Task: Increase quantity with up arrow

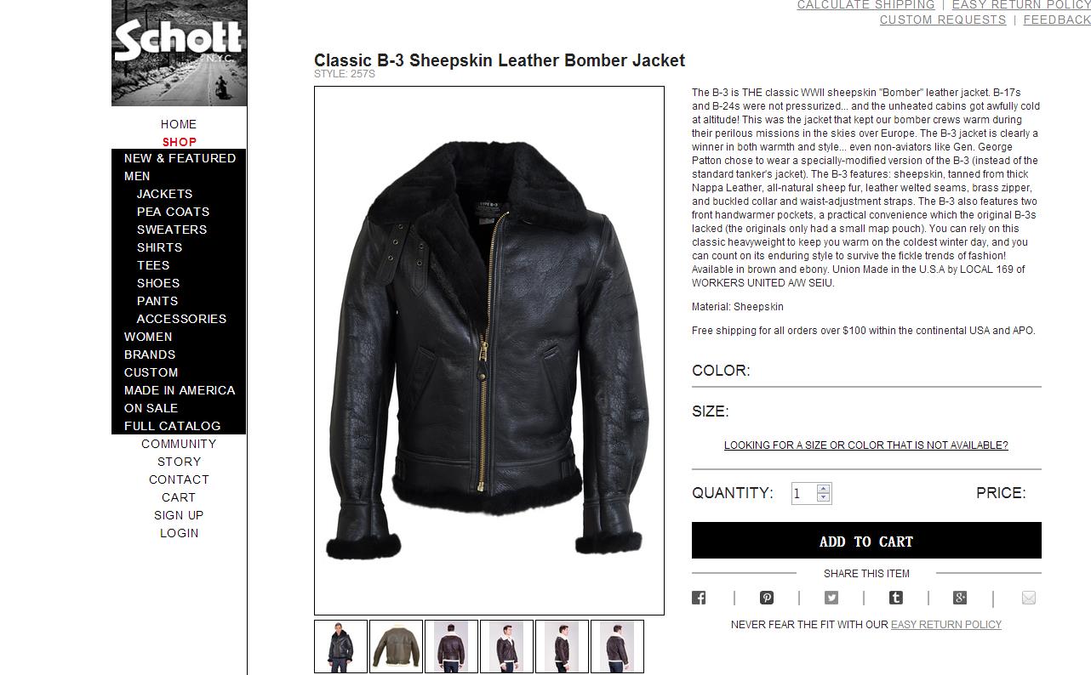Action: click(x=823, y=489)
